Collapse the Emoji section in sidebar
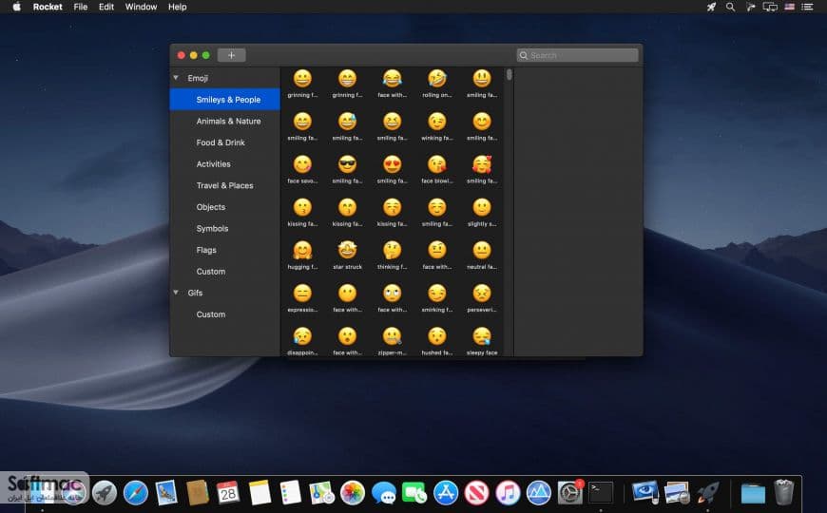 point(176,78)
